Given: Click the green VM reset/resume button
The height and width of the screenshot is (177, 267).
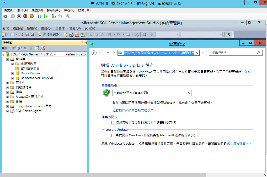Looking at the screenshot, I should pos(46,16).
